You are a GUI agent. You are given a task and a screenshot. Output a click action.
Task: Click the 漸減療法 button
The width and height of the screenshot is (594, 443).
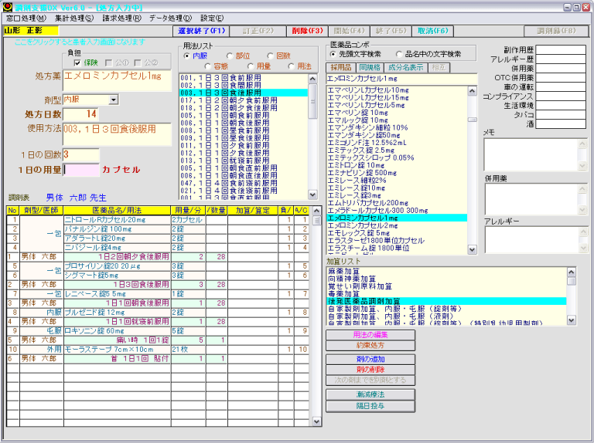(x=370, y=394)
